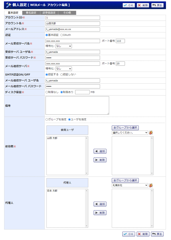The height and width of the screenshot is (240, 171).
Task: Select the OAuth radio button
Action: (62, 35)
